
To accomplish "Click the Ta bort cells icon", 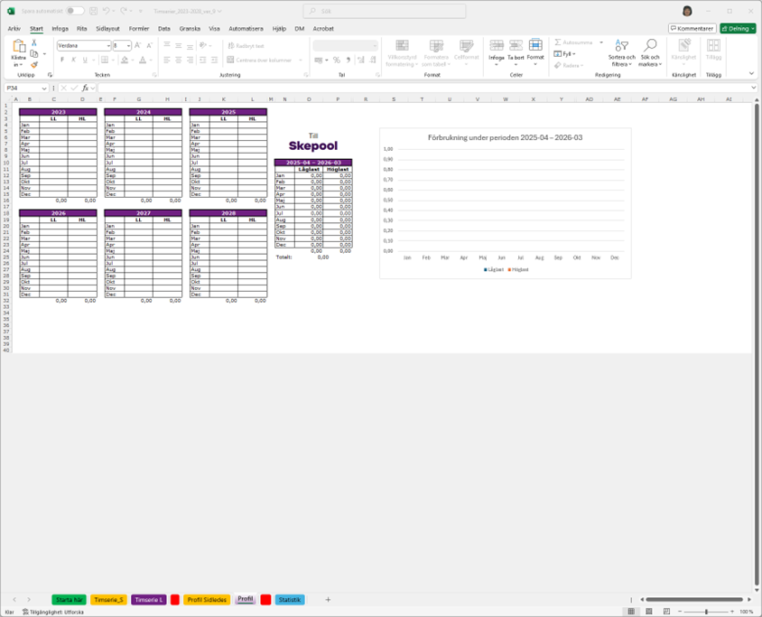I will pos(516,51).
